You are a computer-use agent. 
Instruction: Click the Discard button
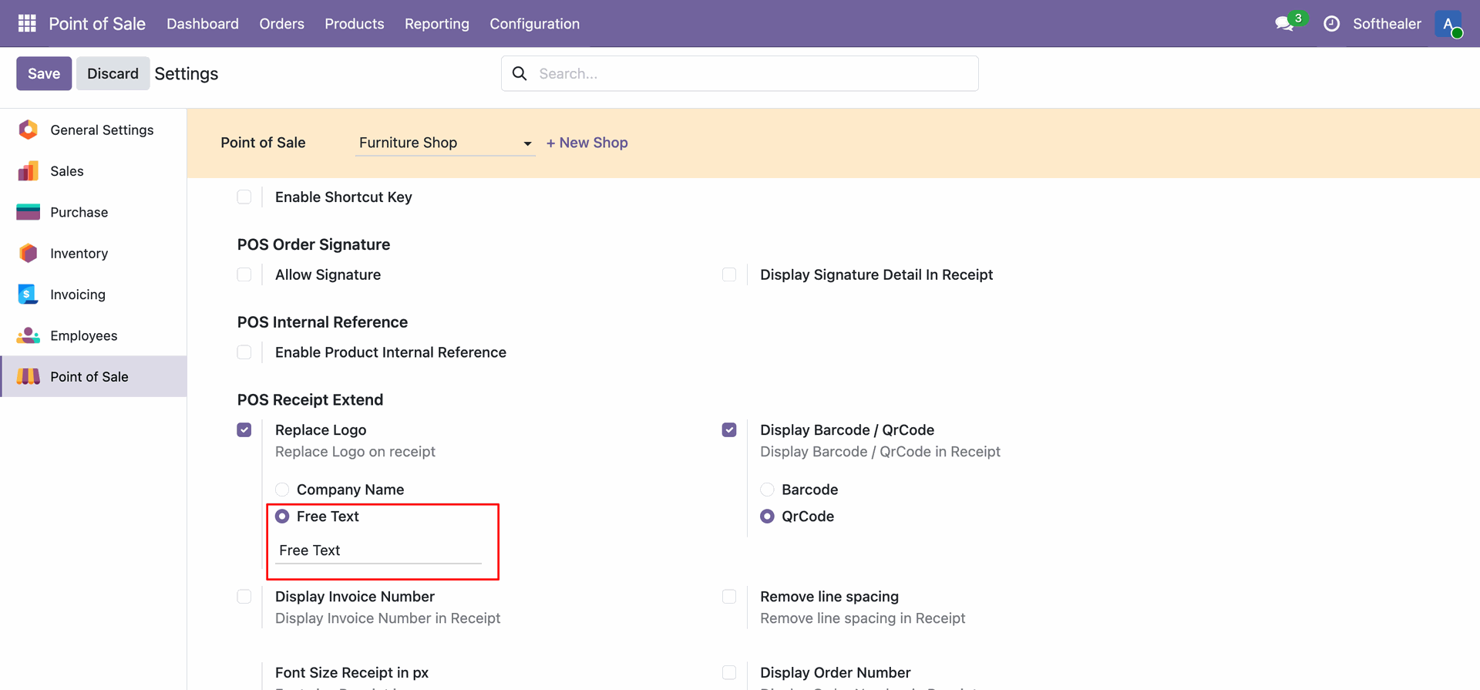point(113,73)
